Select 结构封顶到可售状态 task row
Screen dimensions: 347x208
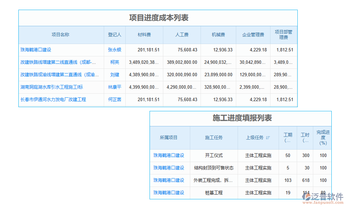point(213,168)
